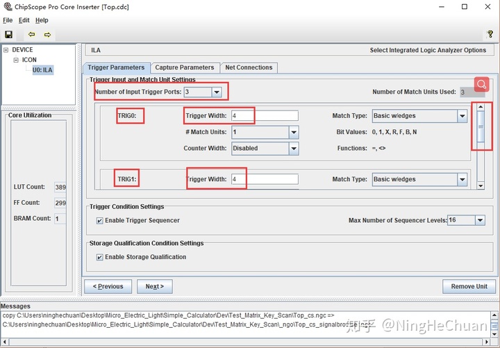500x348 pixels.
Task: Open the File menu
Action: (8, 20)
